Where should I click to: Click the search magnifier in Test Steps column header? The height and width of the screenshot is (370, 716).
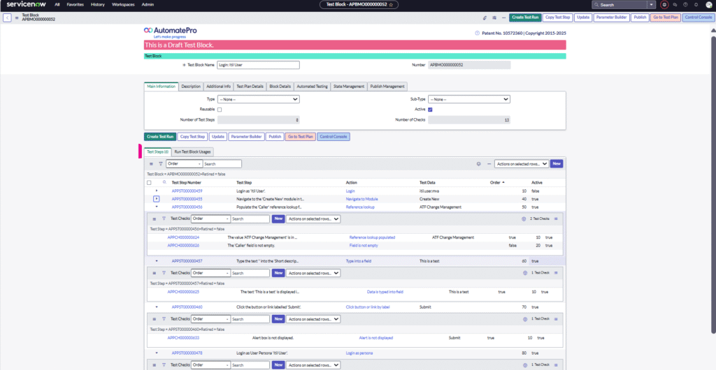pos(164,182)
